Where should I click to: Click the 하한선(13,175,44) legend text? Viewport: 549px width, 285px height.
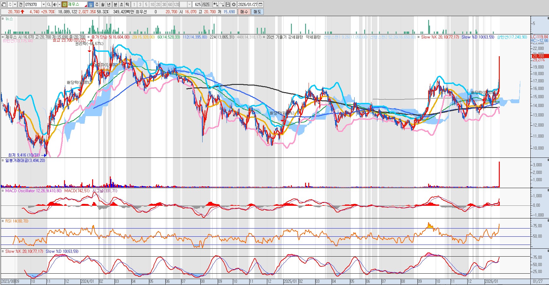(x=18, y=41)
